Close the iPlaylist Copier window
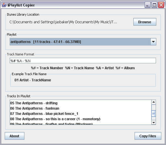This screenshot has width=166, height=145. (161, 5)
